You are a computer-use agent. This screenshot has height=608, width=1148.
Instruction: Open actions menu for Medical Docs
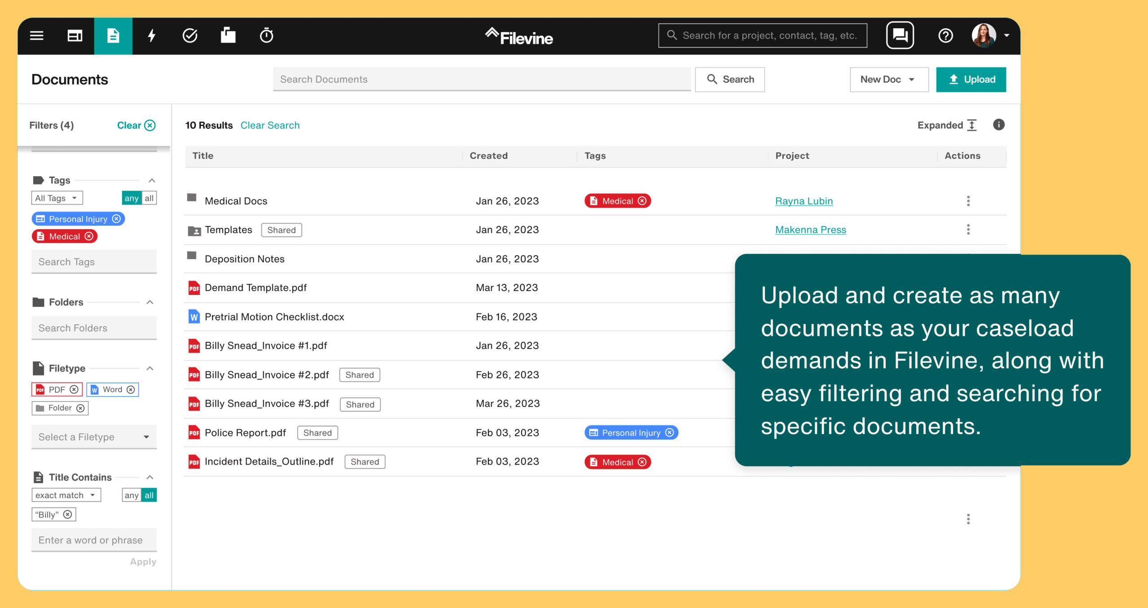pyautogui.click(x=968, y=201)
